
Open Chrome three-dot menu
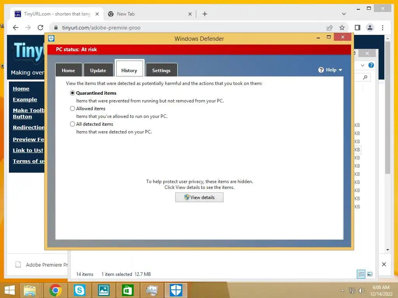point(382,28)
